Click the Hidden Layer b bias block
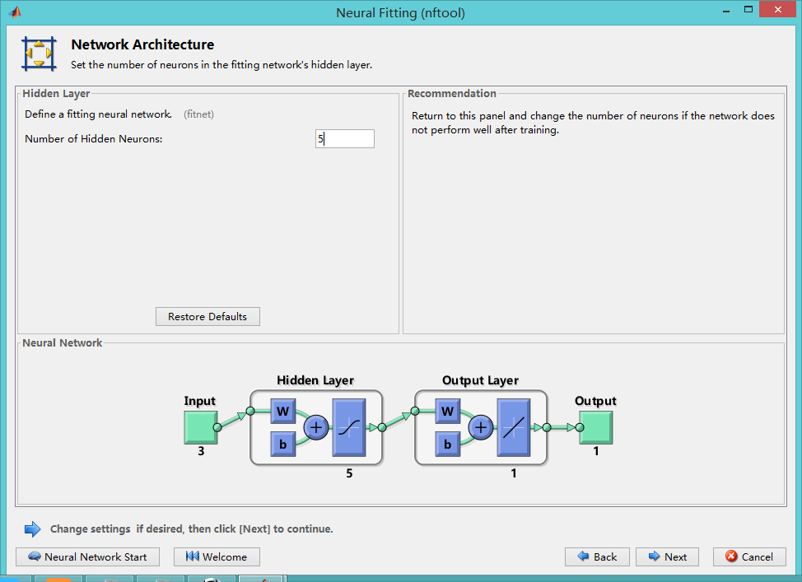 point(283,444)
